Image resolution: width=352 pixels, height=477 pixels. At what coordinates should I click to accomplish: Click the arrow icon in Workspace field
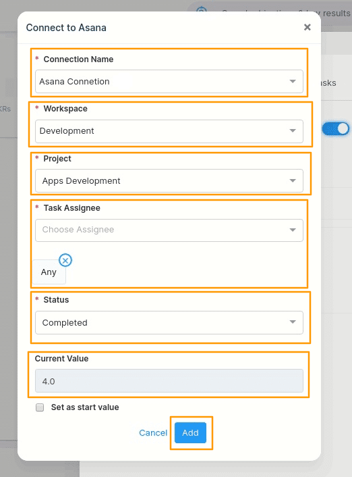point(293,131)
